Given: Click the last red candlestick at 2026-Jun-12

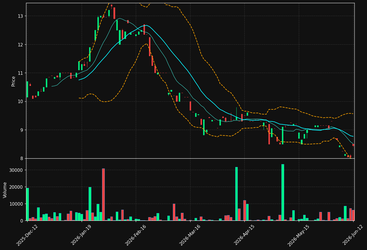Looking at the screenshot, I should 353,145.
